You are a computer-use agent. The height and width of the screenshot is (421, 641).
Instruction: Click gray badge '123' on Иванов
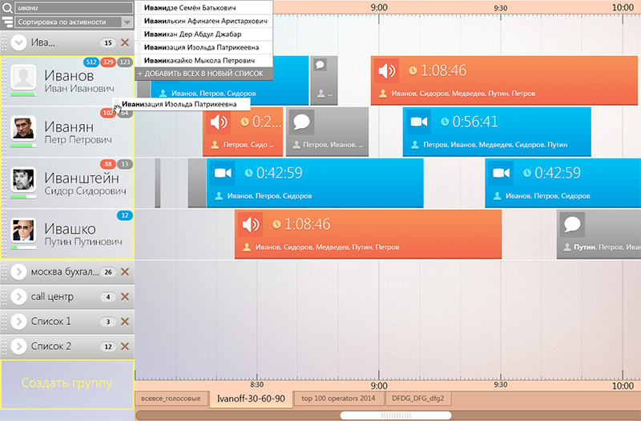tap(125, 62)
